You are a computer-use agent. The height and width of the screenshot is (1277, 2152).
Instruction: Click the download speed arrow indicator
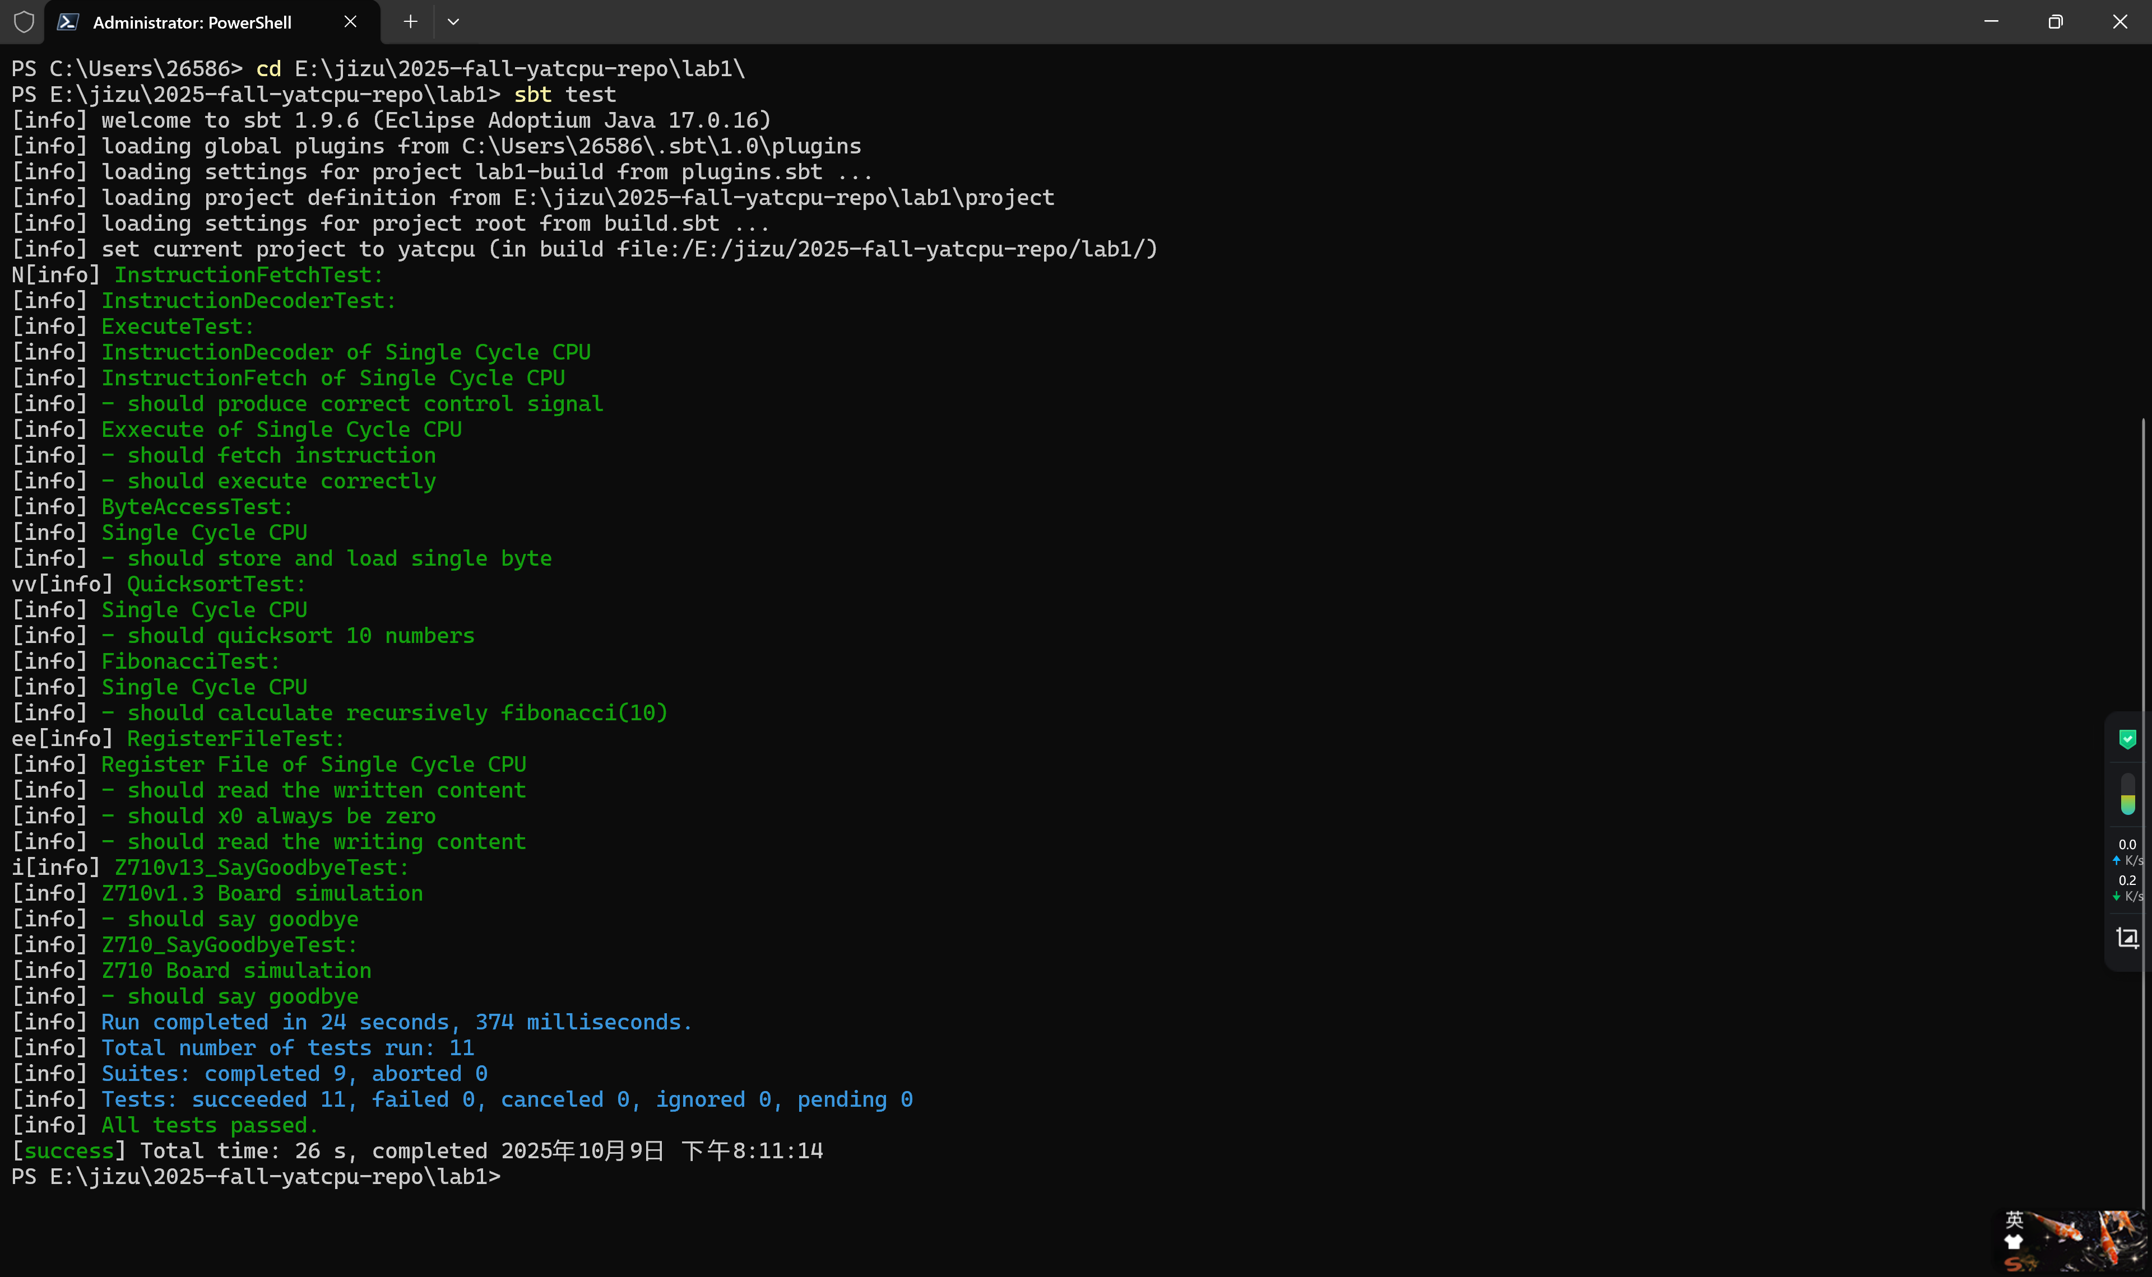click(2117, 896)
